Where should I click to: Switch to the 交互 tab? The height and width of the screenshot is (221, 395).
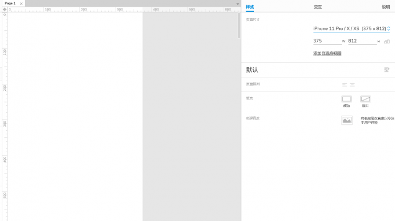[x=318, y=7]
